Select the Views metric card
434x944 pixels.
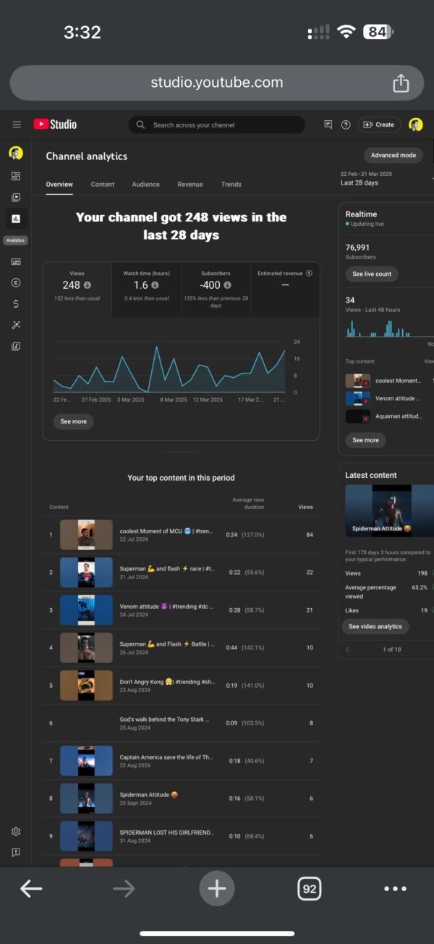[x=77, y=289]
